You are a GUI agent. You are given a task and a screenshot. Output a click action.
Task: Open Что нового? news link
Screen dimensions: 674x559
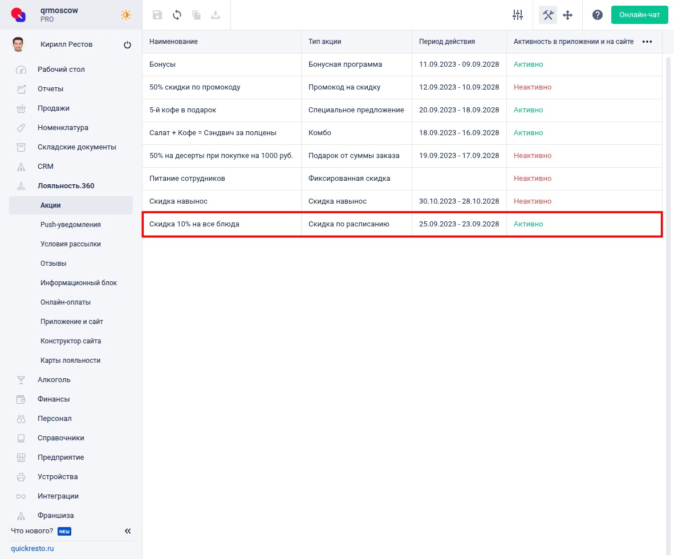[x=33, y=530]
